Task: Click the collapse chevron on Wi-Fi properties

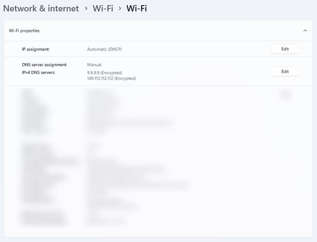Action: [305, 30]
